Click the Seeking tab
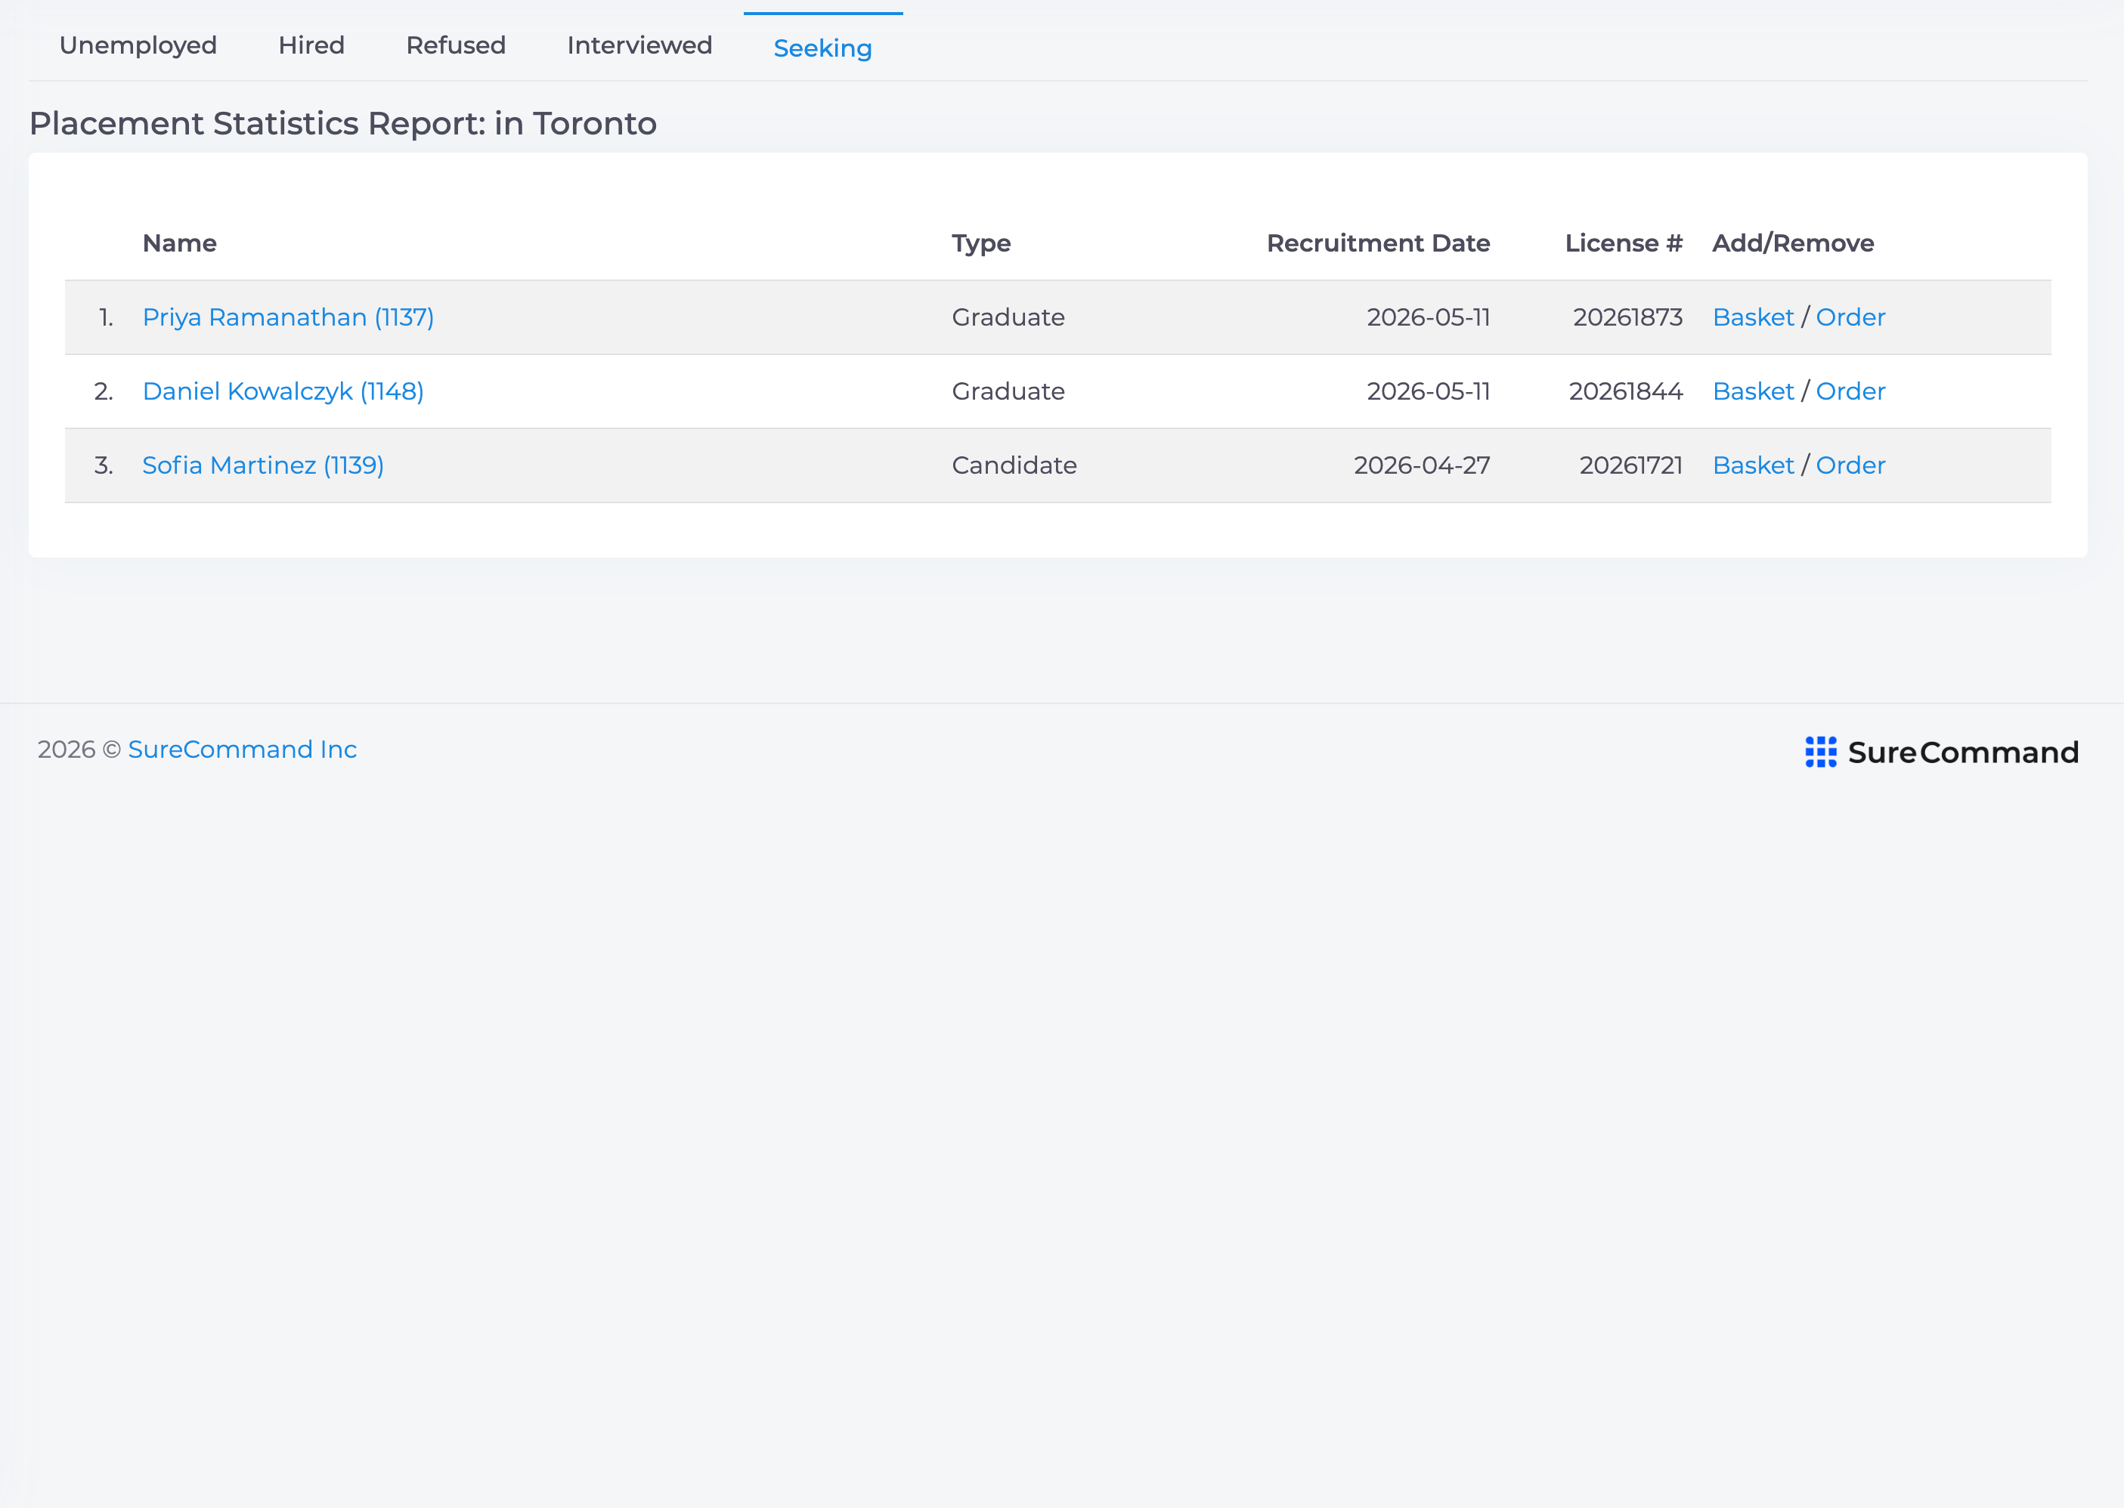Image resolution: width=2124 pixels, height=1508 pixels. 822,48
